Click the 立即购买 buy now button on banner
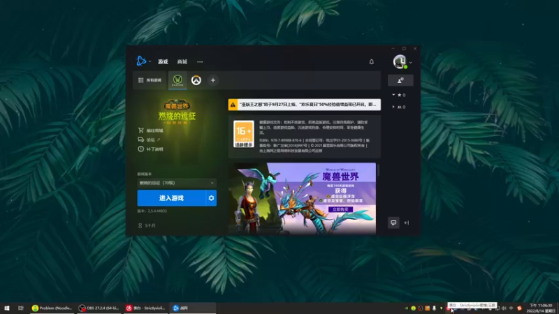Screen dimensions: 559x314 coord(340,209)
